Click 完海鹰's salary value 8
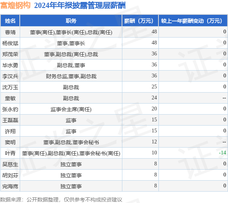The image size is (228, 203). pyautogui.click(x=155, y=186)
